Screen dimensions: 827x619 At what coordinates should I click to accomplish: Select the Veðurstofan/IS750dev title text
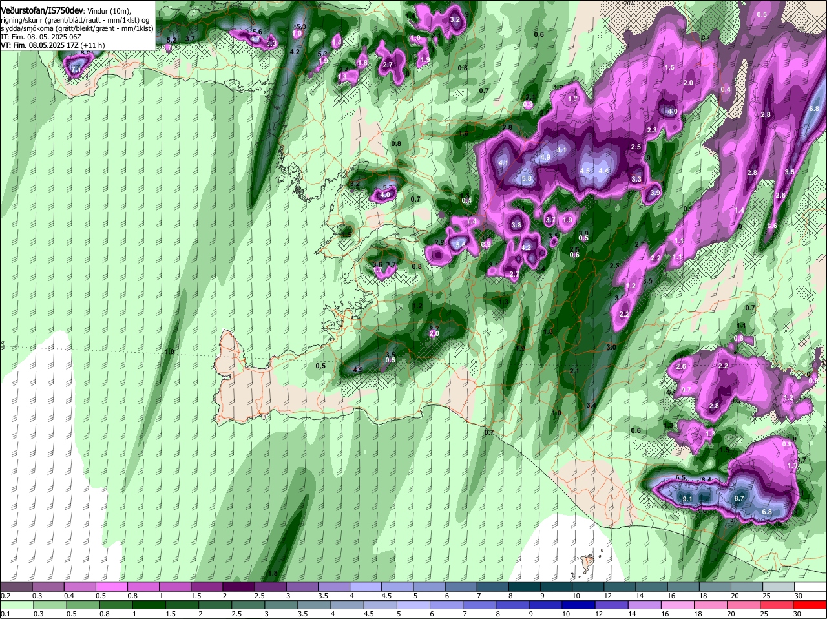point(41,11)
